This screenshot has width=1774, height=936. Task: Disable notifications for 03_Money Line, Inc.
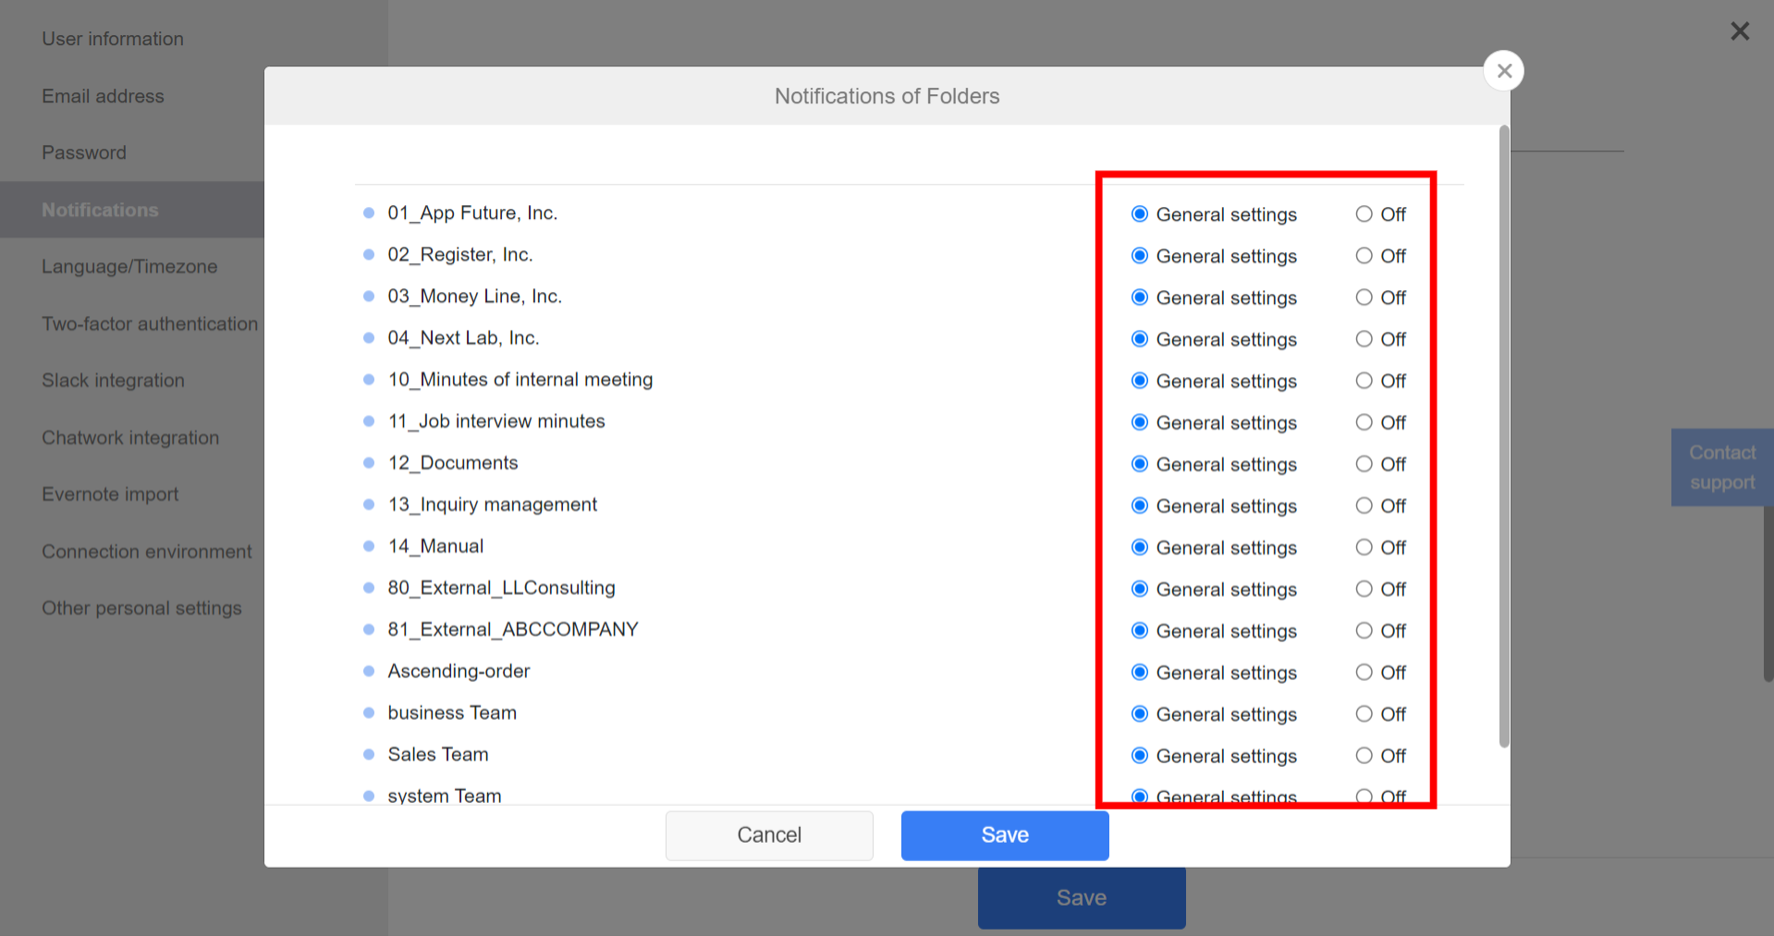[1364, 297]
